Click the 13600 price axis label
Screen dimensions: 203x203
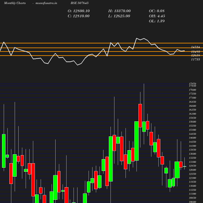(x=192, y=154)
